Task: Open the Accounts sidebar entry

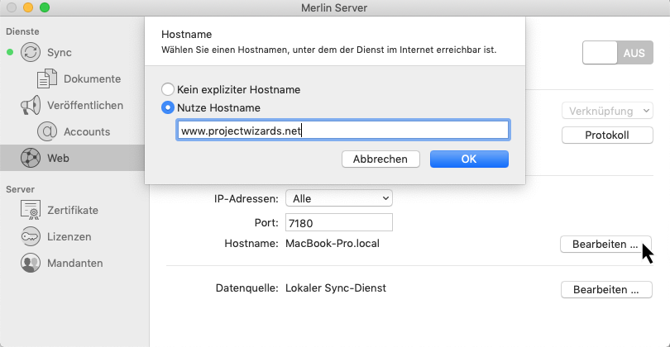Action: (87, 131)
